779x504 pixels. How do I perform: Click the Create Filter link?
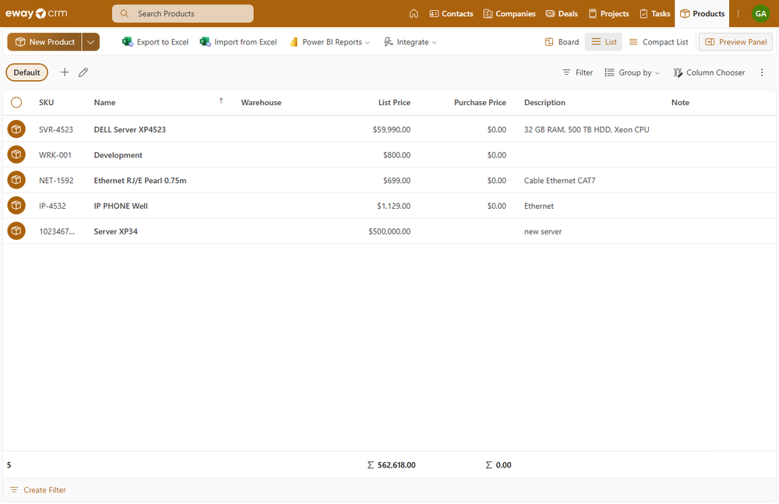point(38,490)
